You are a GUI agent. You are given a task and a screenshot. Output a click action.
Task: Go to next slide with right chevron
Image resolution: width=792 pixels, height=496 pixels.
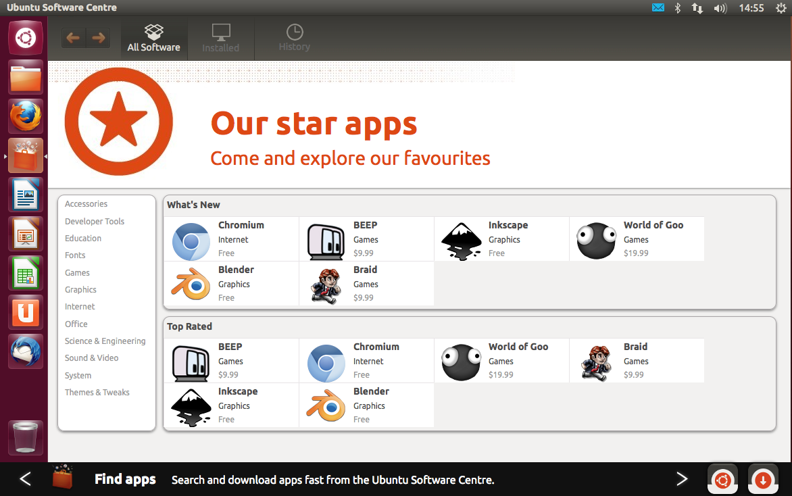(x=682, y=479)
